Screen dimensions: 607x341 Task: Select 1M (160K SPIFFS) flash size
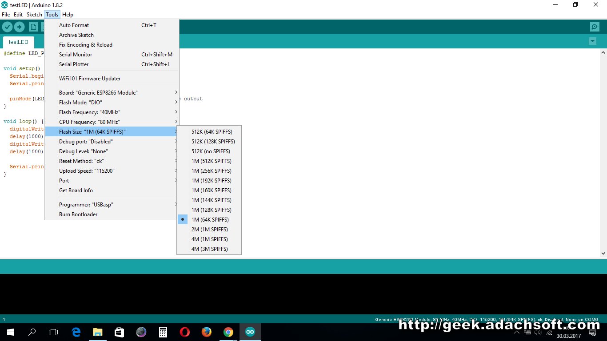pyautogui.click(x=209, y=190)
